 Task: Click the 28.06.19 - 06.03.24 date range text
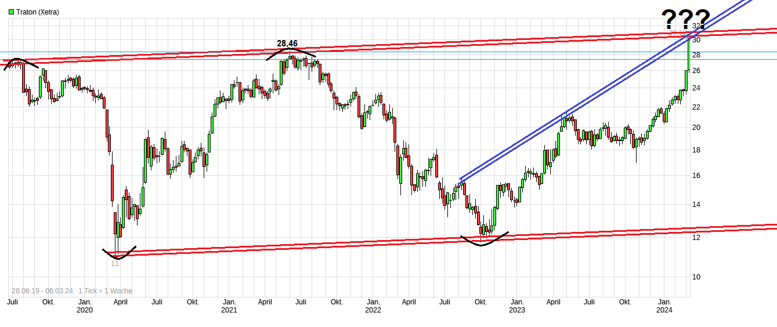point(42,291)
